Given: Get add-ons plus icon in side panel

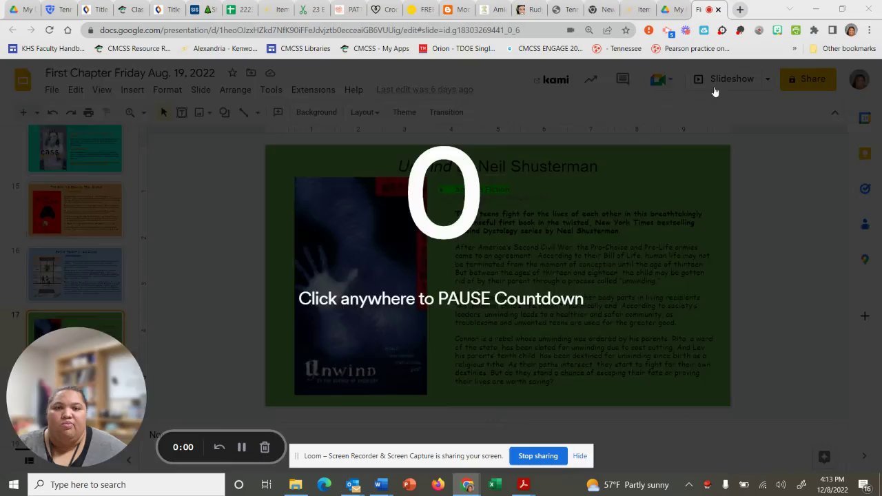Looking at the screenshot, I should tap(865, 316).
